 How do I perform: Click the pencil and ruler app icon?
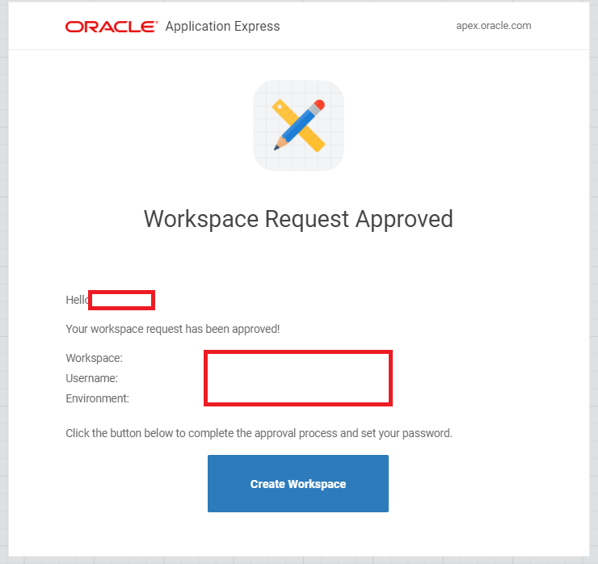pos(298,125)
